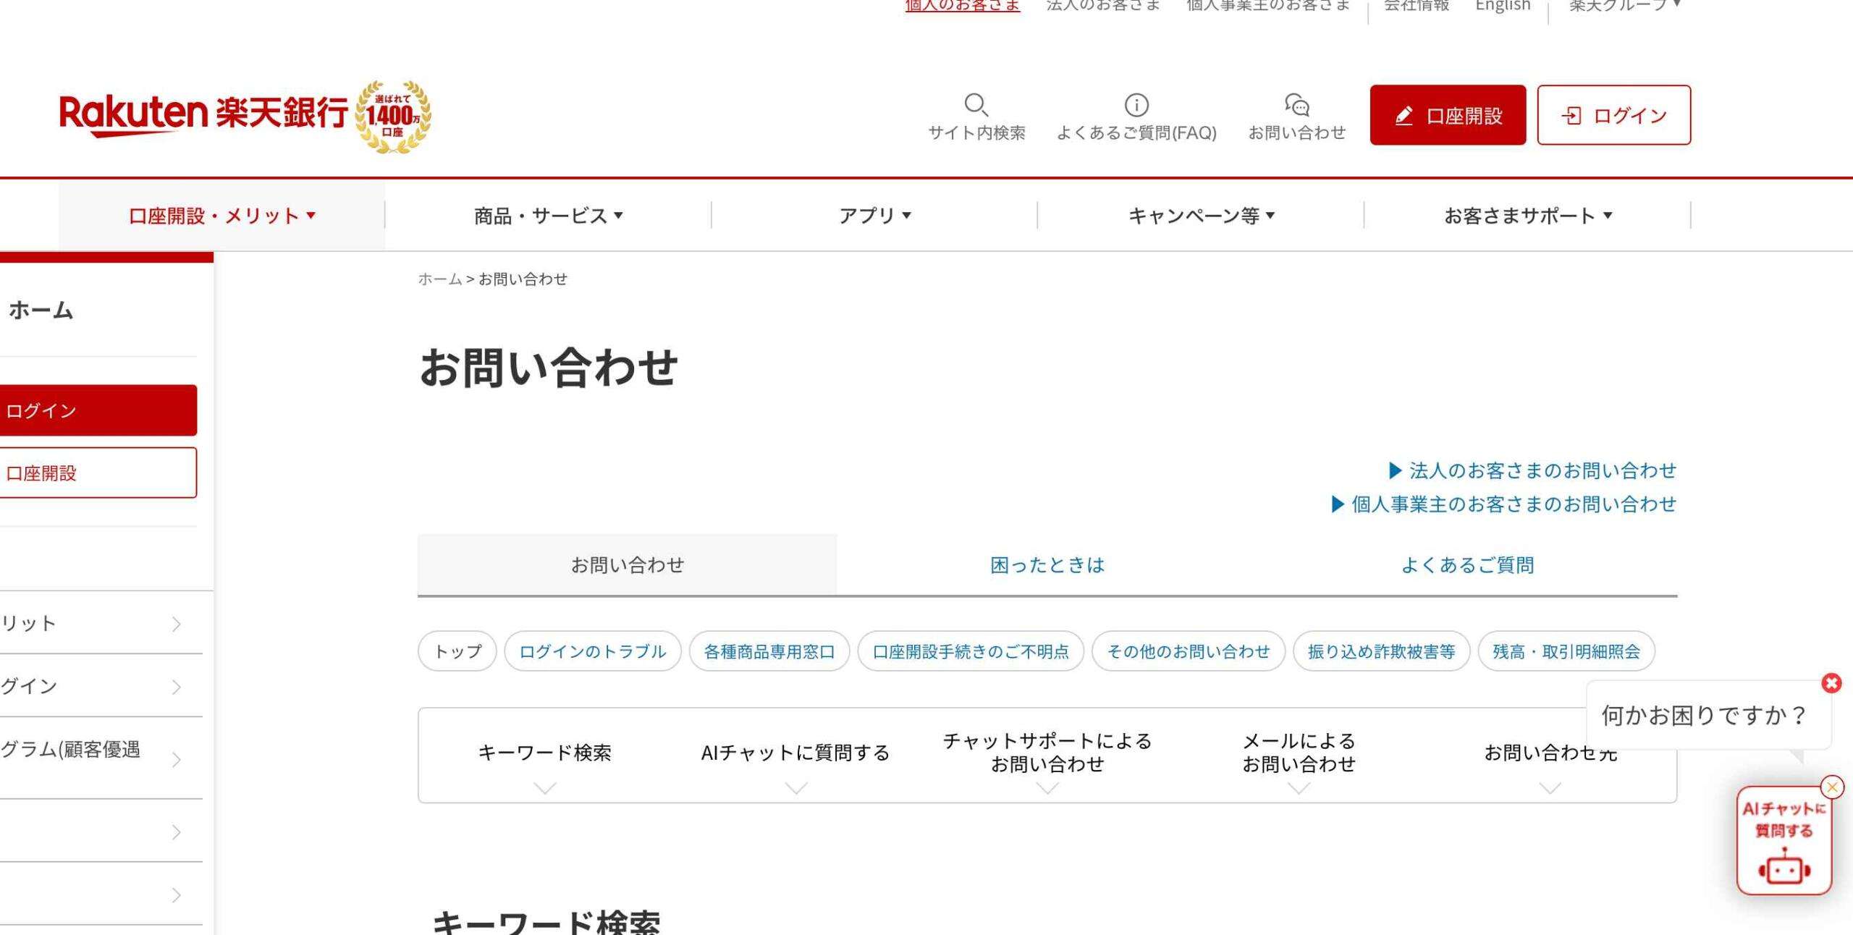Open the FAQ info icon
The width and height of the screenshot is (1853, 935).
click(1136, 106)
